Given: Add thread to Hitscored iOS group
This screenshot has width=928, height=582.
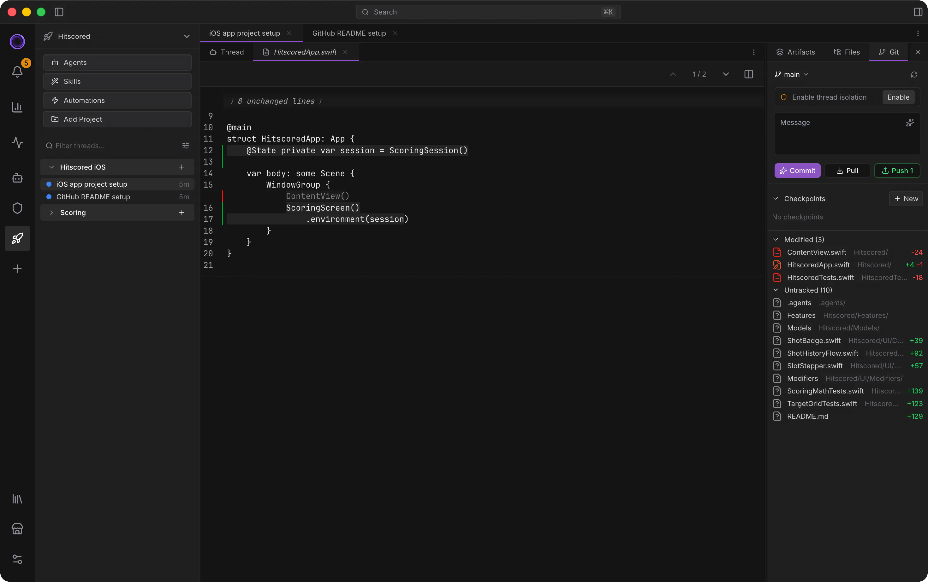Looking at the screenshot, I should pyautogui.click(x=182, y=167).
